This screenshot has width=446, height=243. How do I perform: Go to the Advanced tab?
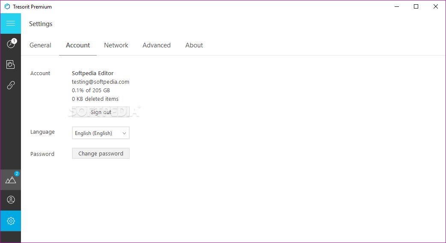(x=156, y=45)
